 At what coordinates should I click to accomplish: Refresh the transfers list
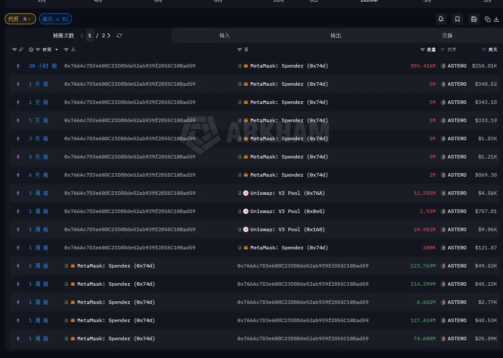[x=119, y=35]
